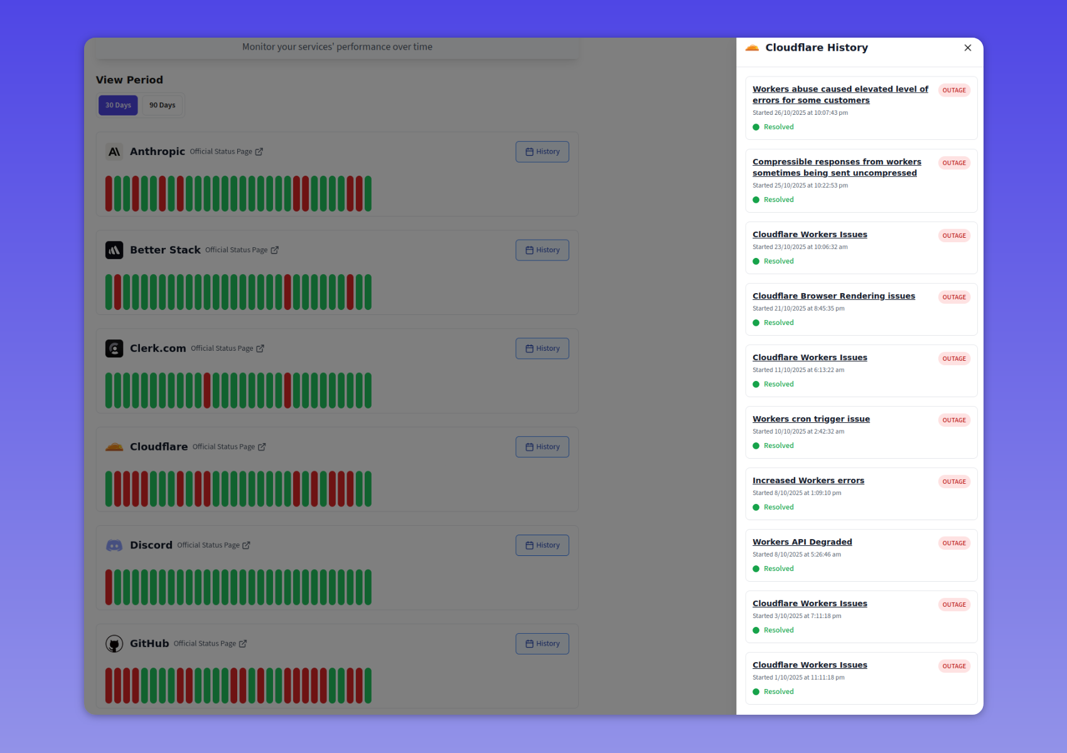The width and height of the screenshot is (1067, 753).
Task: Click the Anthropic logo icon
Action: pos(114,152)
